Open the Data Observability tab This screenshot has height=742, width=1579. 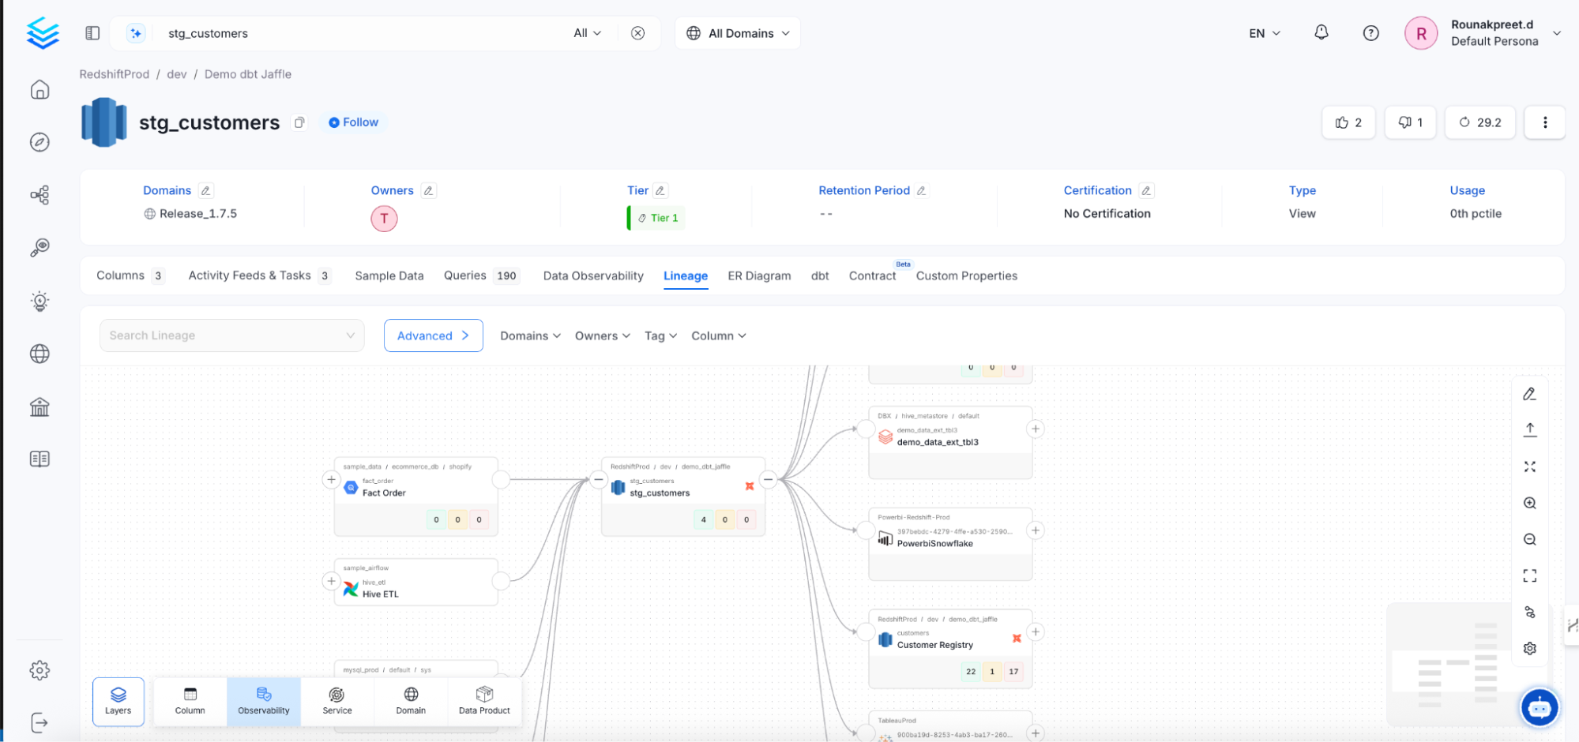(592, 275)
